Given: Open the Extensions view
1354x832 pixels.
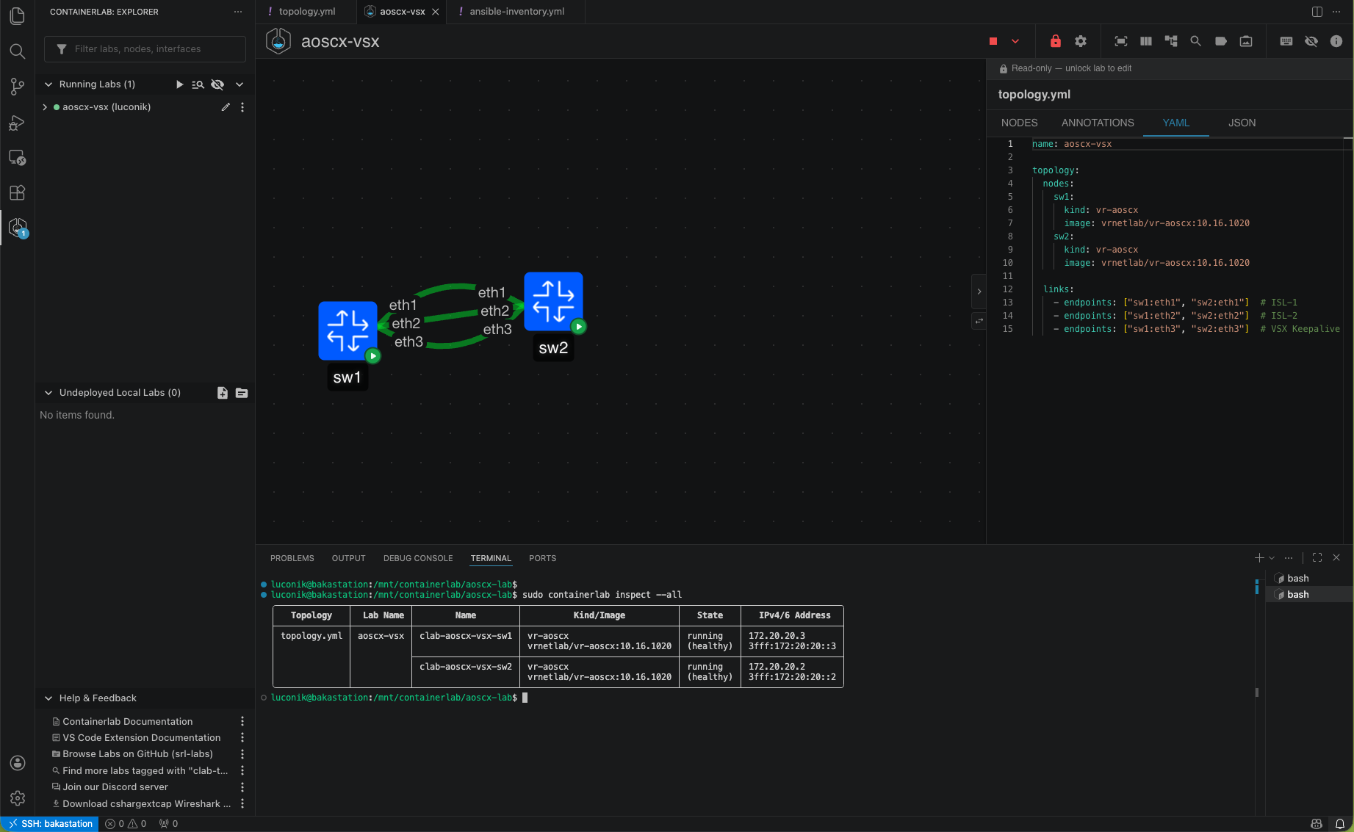Looking at the screenshot, I should (17, 192).
